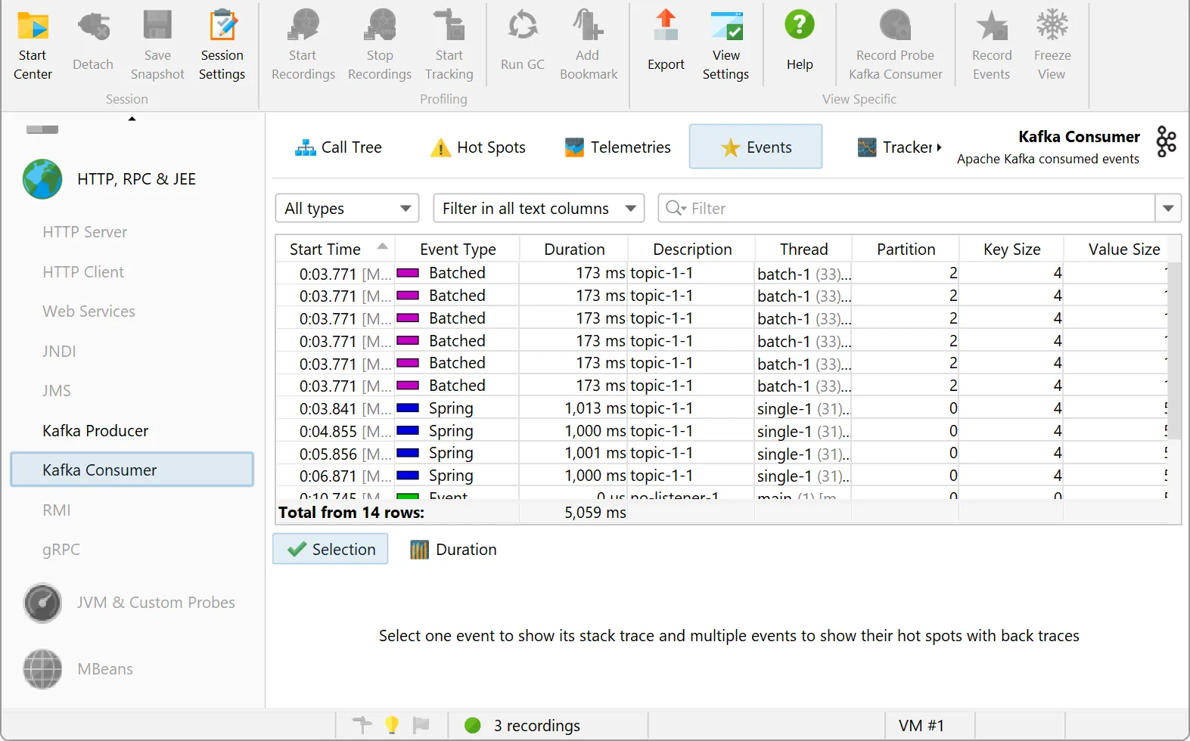Screen dimensions: 1190x741
Task: Toggle the Selection view button
Action: (x=331, y=549)
